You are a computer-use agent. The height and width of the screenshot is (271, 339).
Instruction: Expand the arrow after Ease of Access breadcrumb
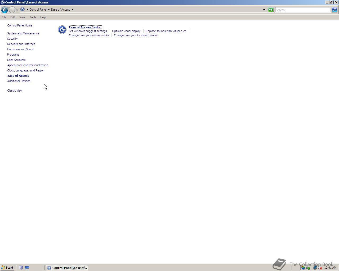click(72, 10)
